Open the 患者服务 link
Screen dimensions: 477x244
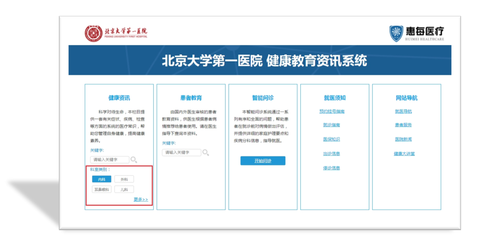403,125
